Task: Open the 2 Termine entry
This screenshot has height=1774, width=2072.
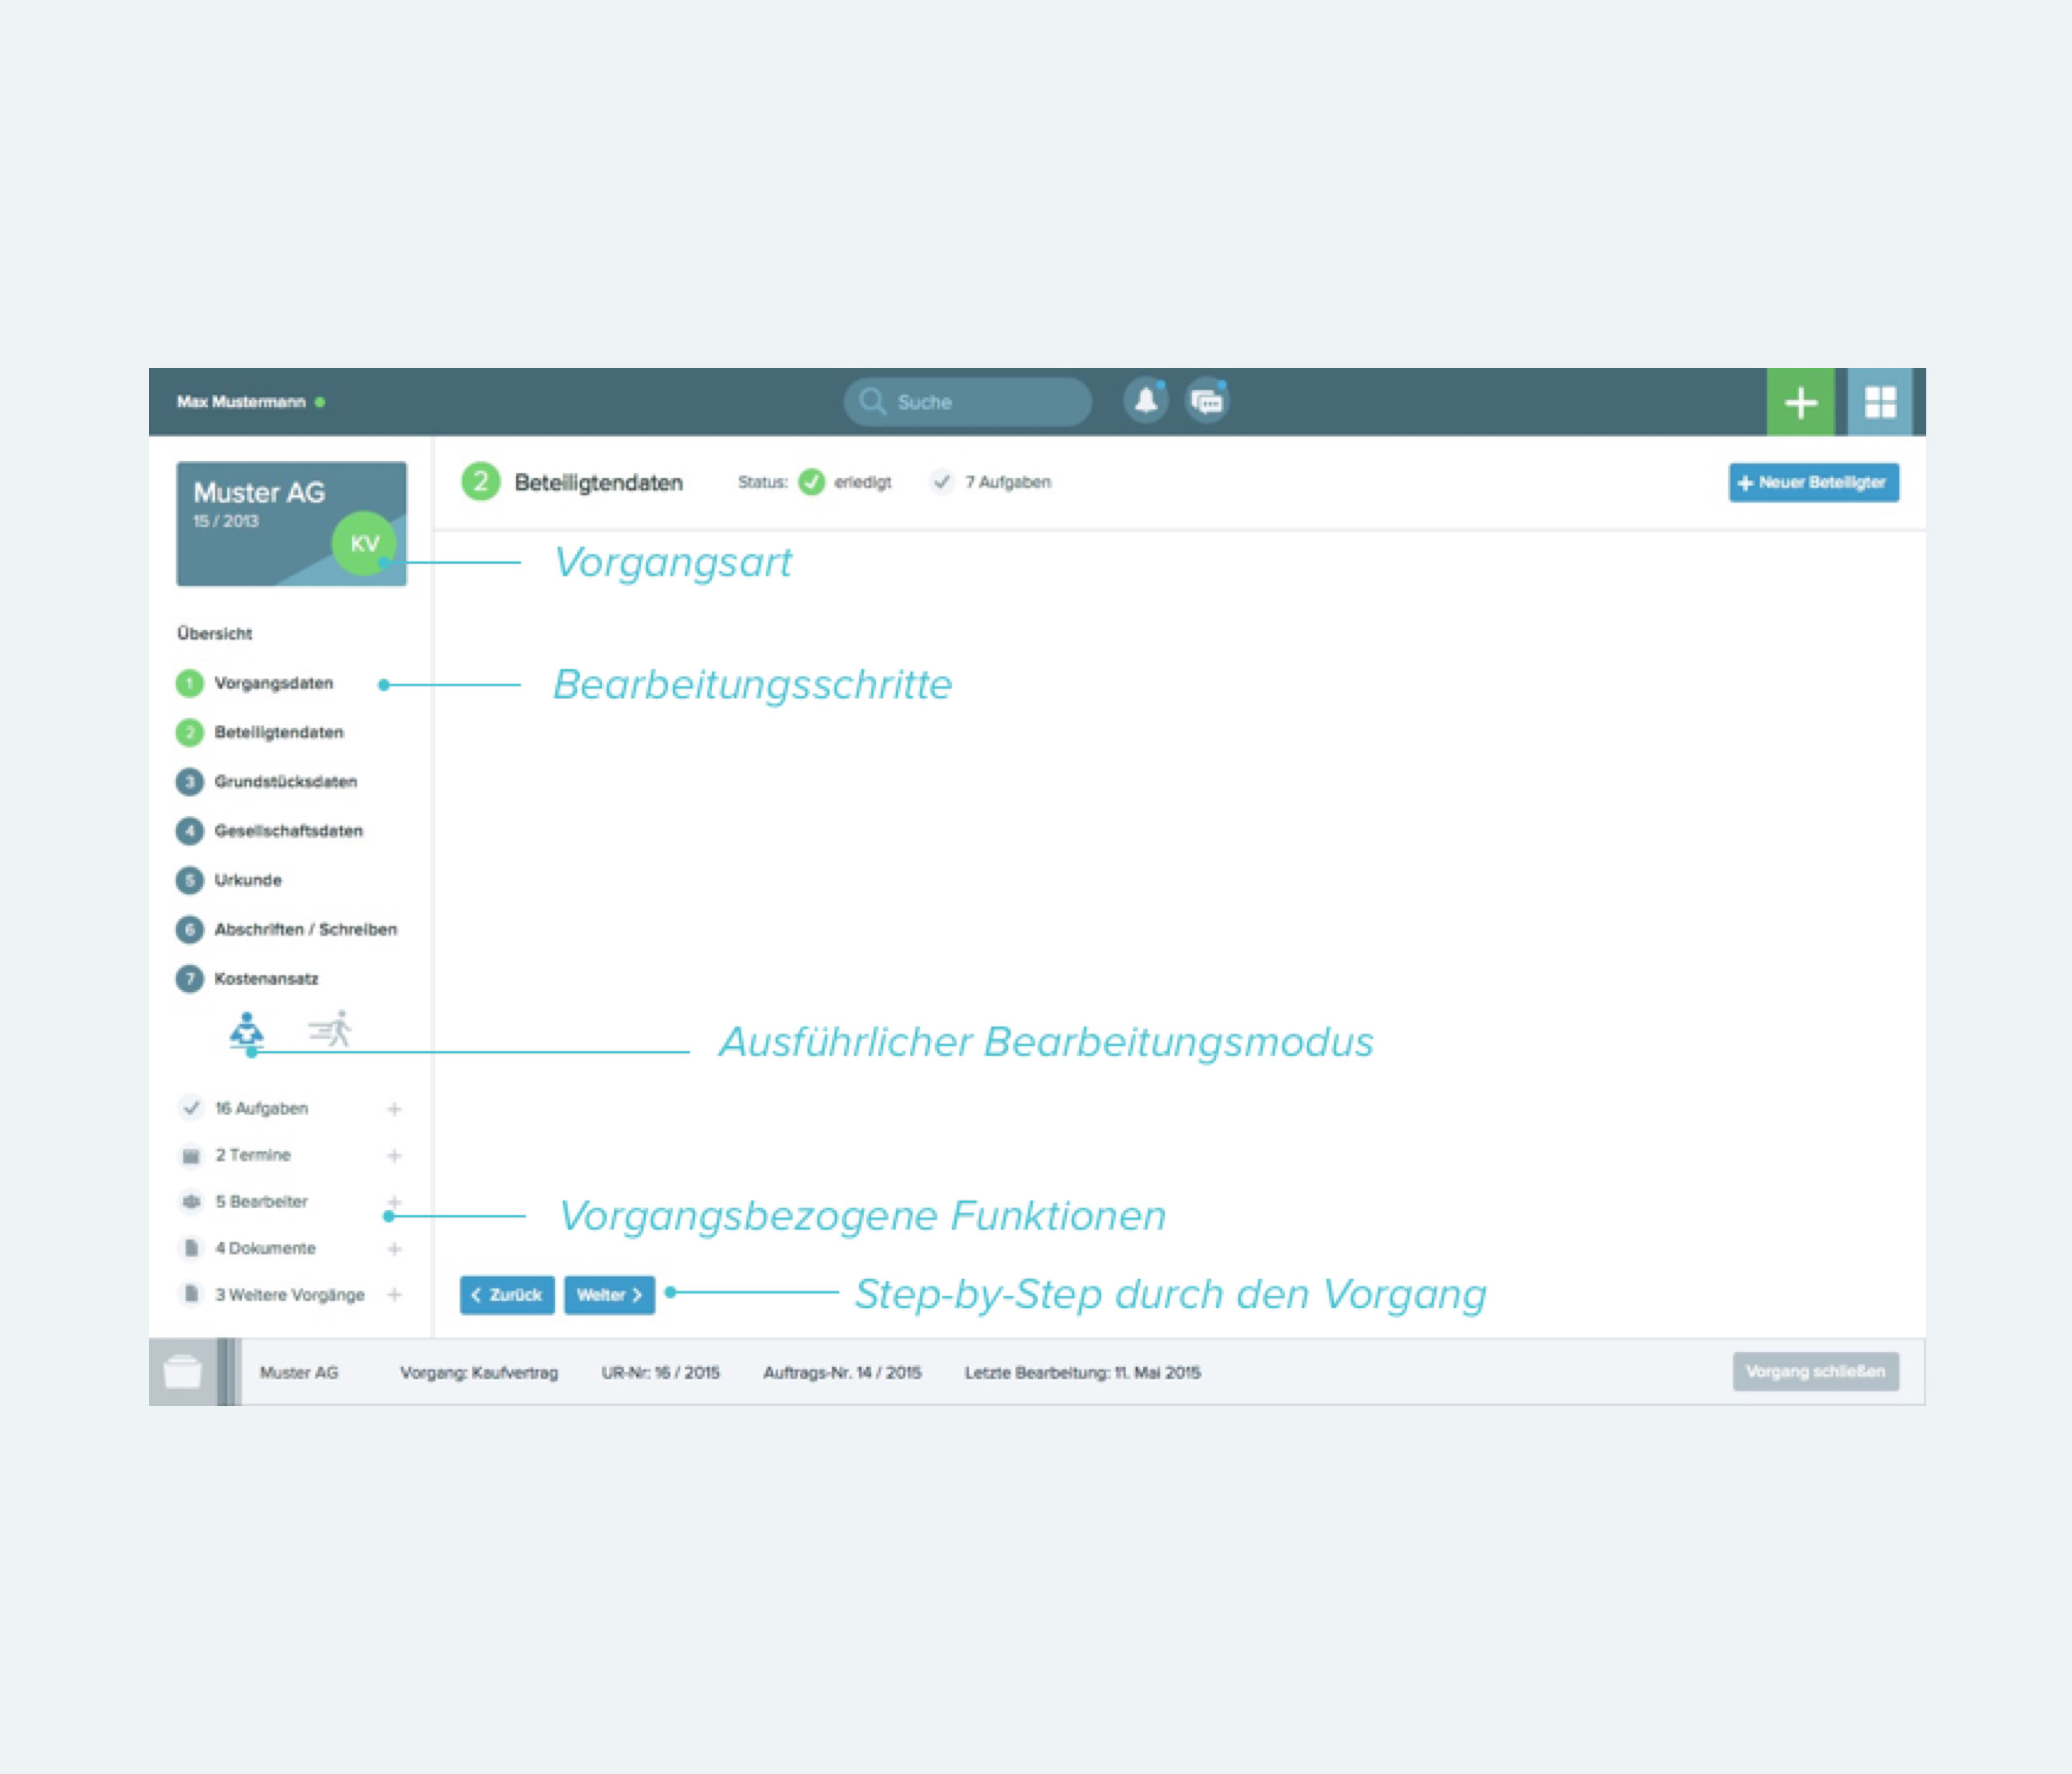Action: [x=253, y=1155]
